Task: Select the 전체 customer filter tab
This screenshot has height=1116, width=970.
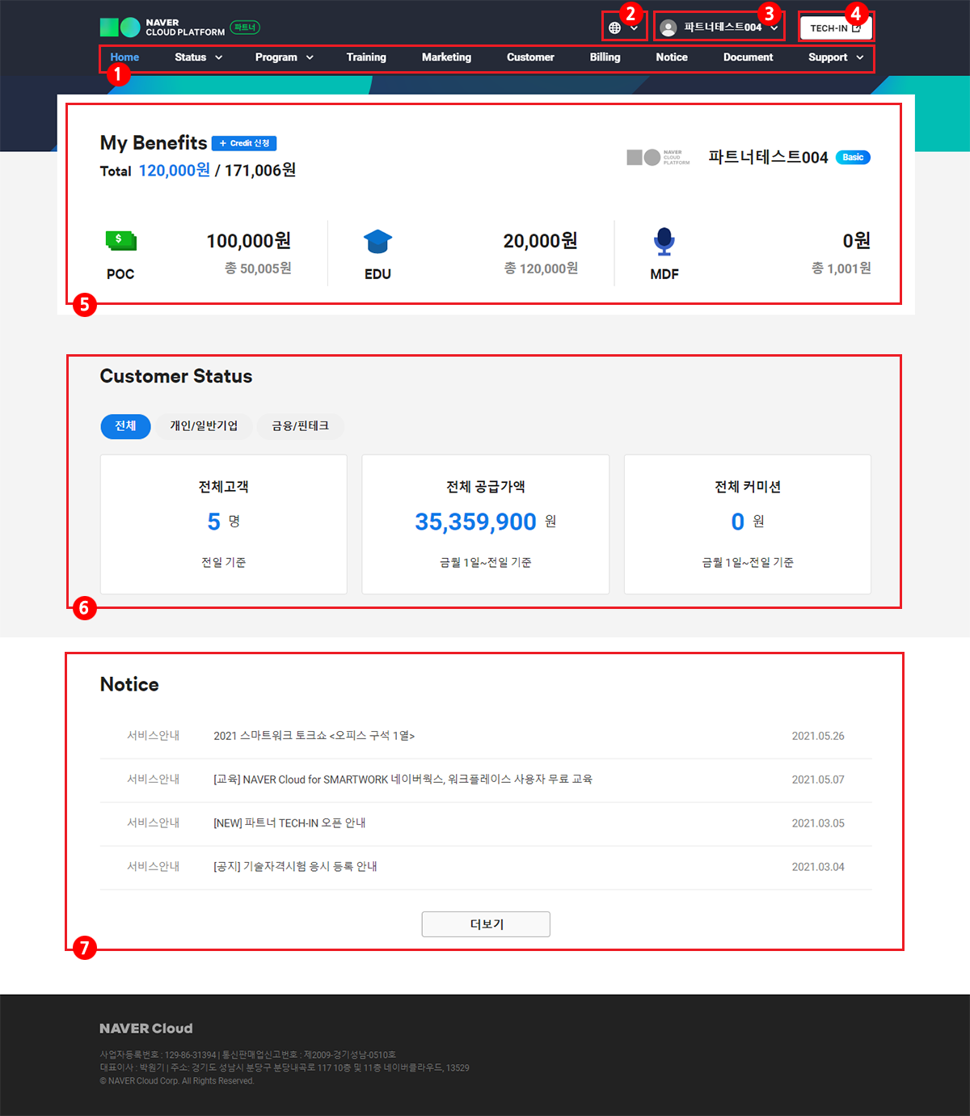Action: click(125, 426)
